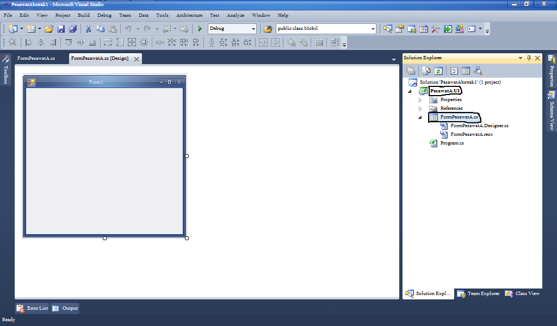Click the Find in Files icon
The width and height of the screenshot is (557, 326).
[268, 29]
